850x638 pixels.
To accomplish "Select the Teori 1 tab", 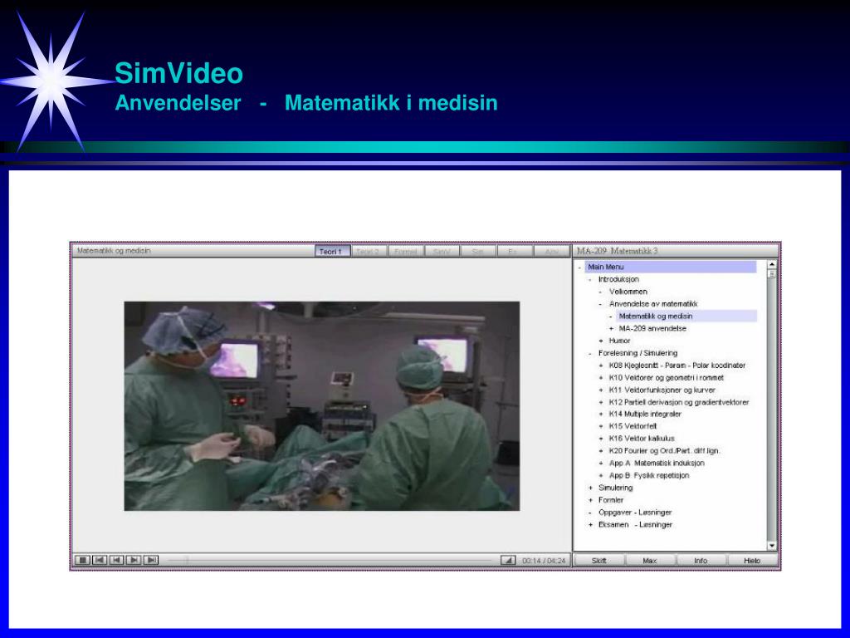I will pyautogui.click(x=332, y=251).
